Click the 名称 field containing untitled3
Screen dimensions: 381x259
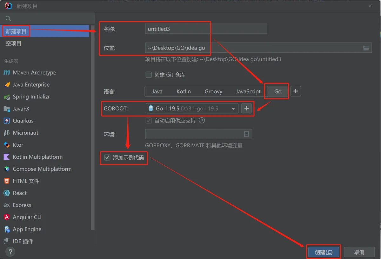click(x=206, y=29)
